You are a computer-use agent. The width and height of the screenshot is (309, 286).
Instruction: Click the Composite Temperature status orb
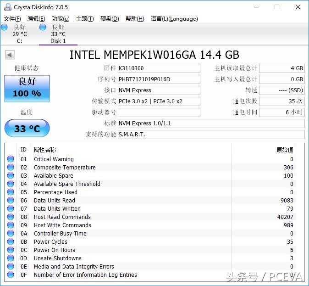click(x=11, y=168)
